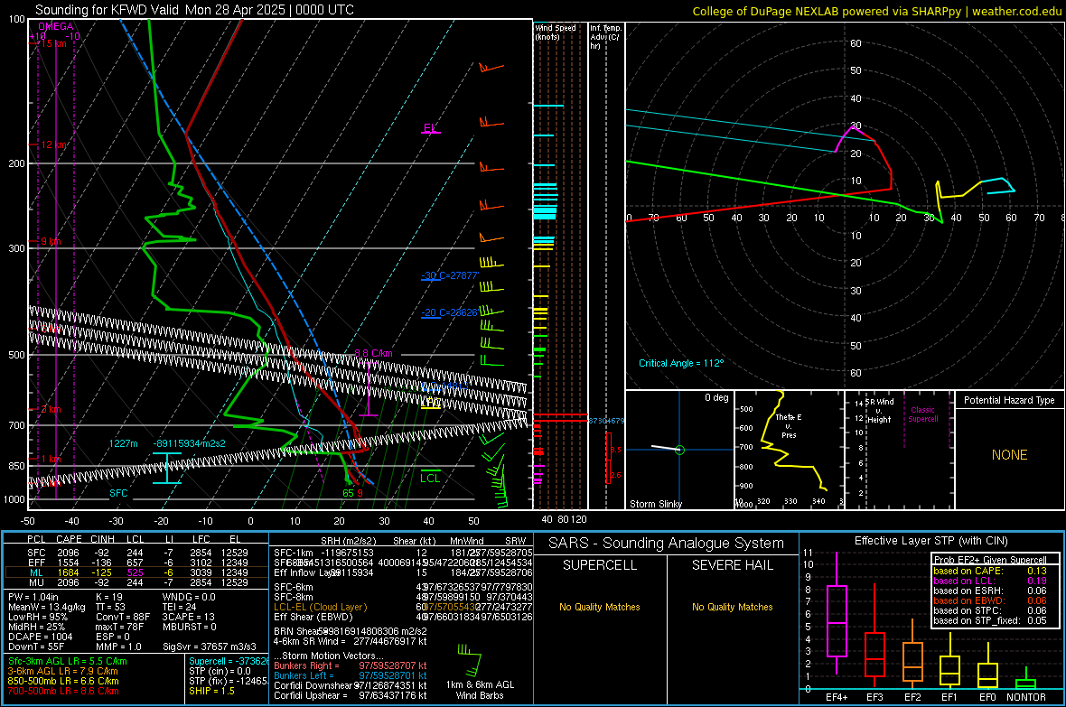Click the based on ESRH probability row
The width and height of the screenshot is (1066, 707).
click(990, 591)
